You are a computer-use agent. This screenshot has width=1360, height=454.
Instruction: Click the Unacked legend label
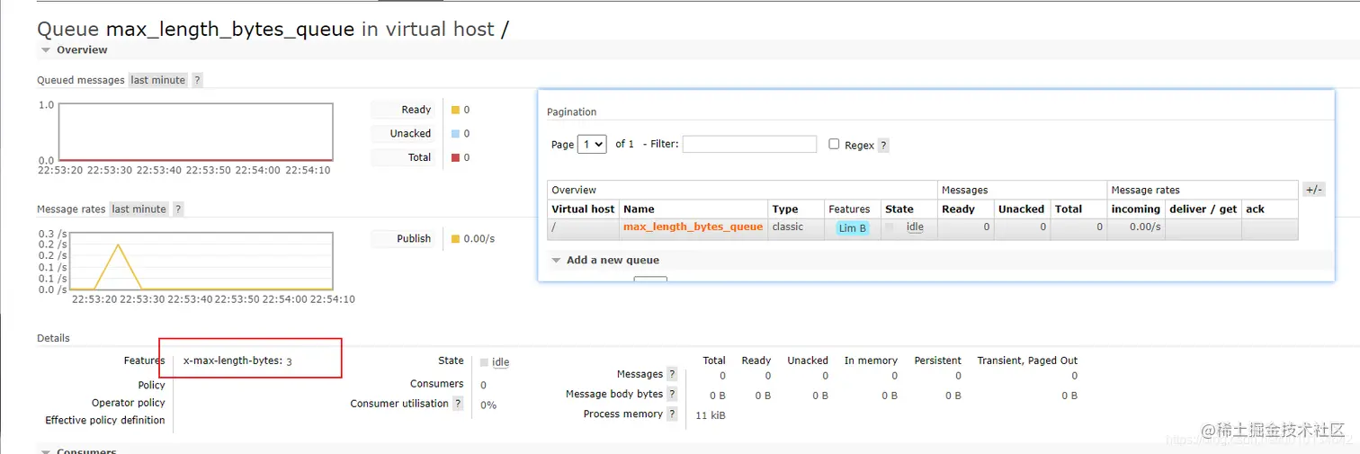coord(410,133)
